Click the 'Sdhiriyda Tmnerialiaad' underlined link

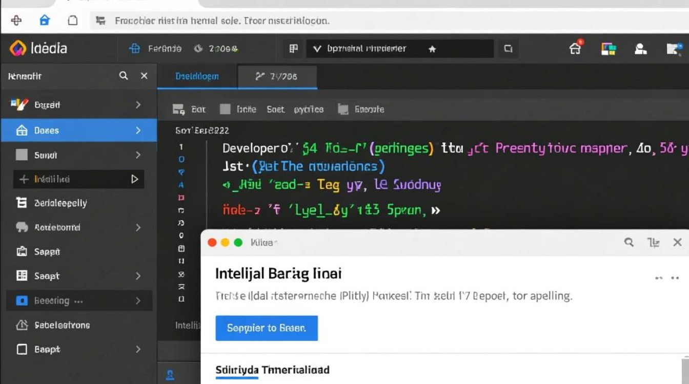[x=272, y=370]
